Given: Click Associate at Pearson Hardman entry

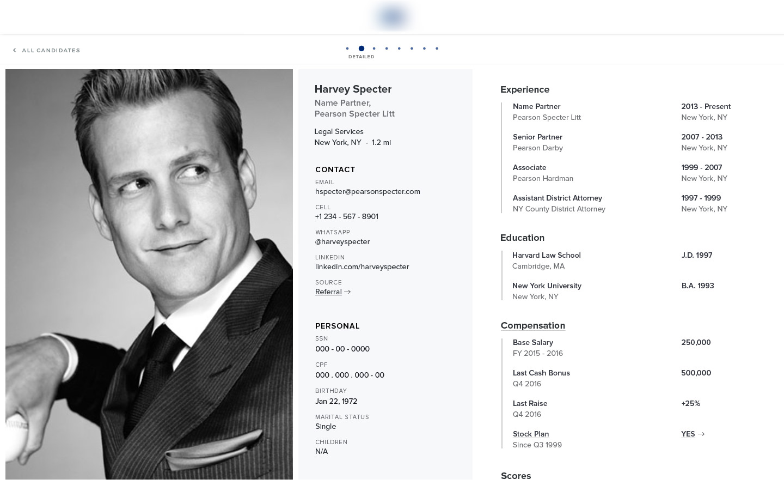Looking at the screenshot, I should 543,173.
